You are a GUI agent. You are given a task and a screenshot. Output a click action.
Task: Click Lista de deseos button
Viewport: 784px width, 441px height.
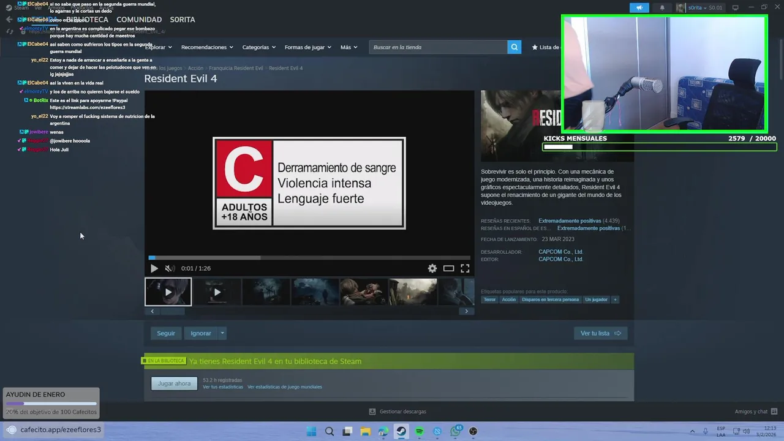click(x=546, y=47)
